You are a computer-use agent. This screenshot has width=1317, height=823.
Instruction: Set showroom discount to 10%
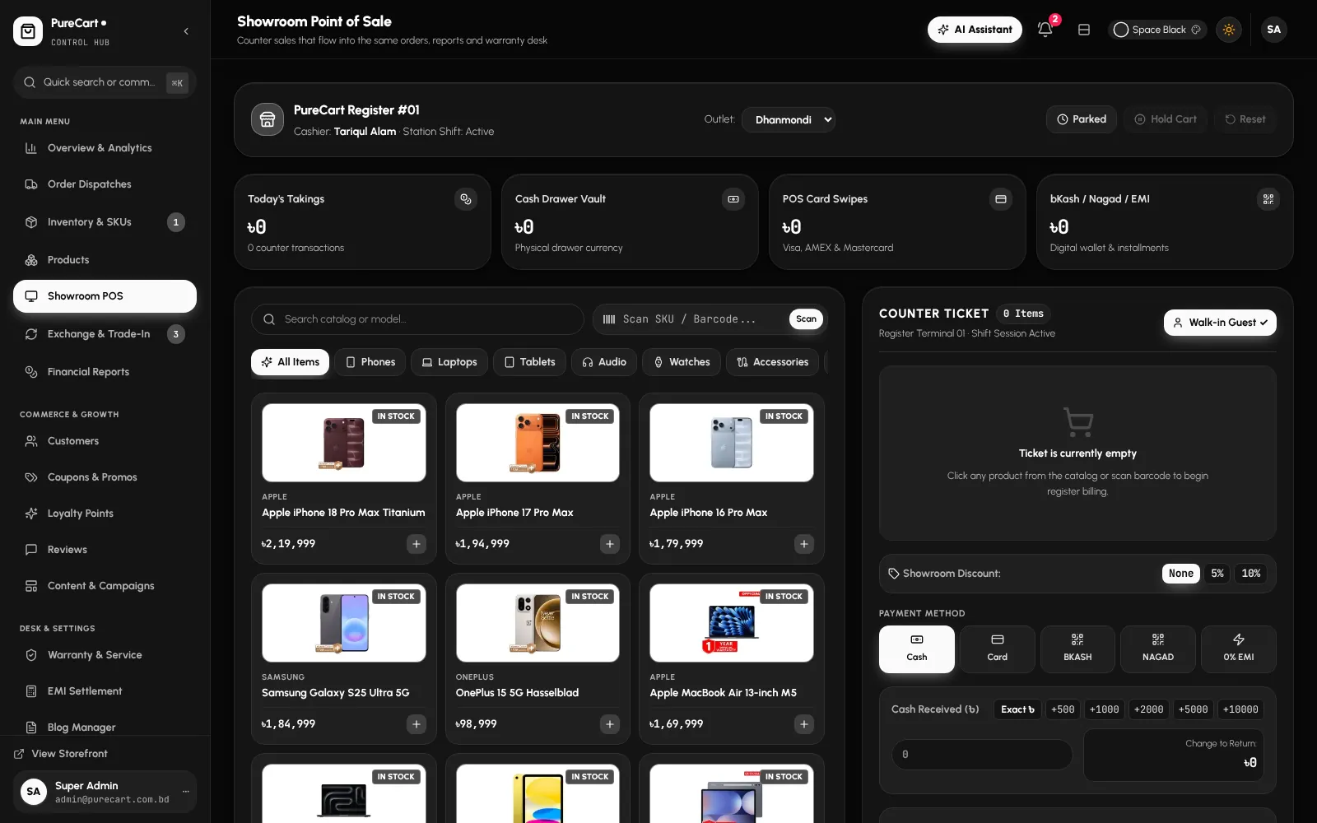point(1251,574)
